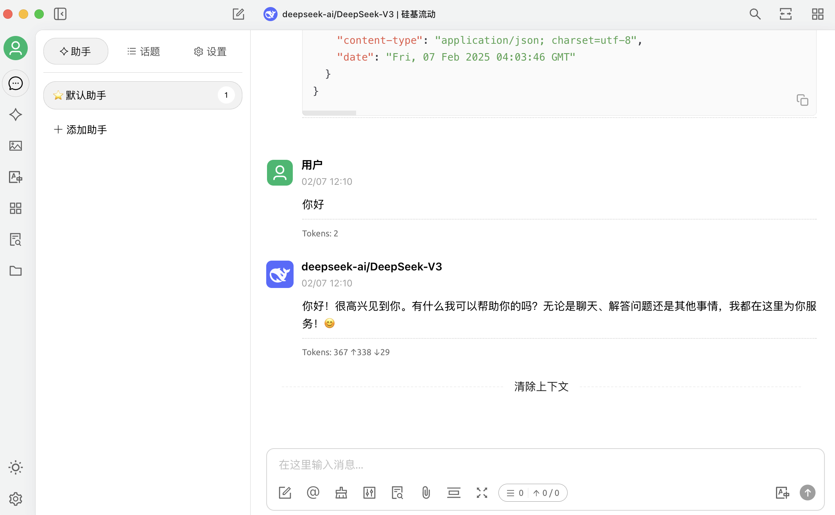
Task: Search messages with the magnifier icon
Action: click(755, 14)
